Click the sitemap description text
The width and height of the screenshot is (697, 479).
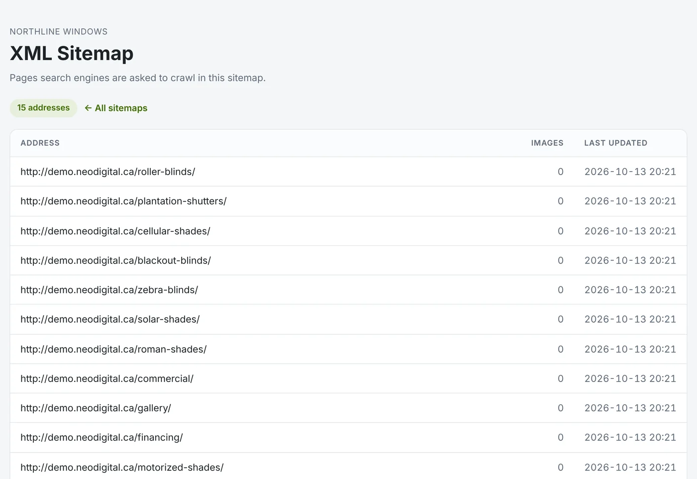pyautogui.click(x=137, y=78)
